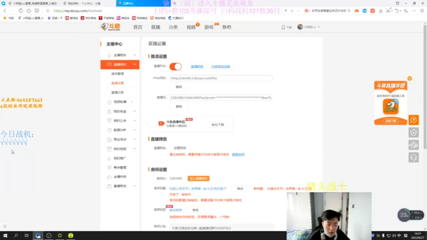This screenshot has height=240, width=427.
Task: Click 修改 beside the room title
Action: click(240, 189)
